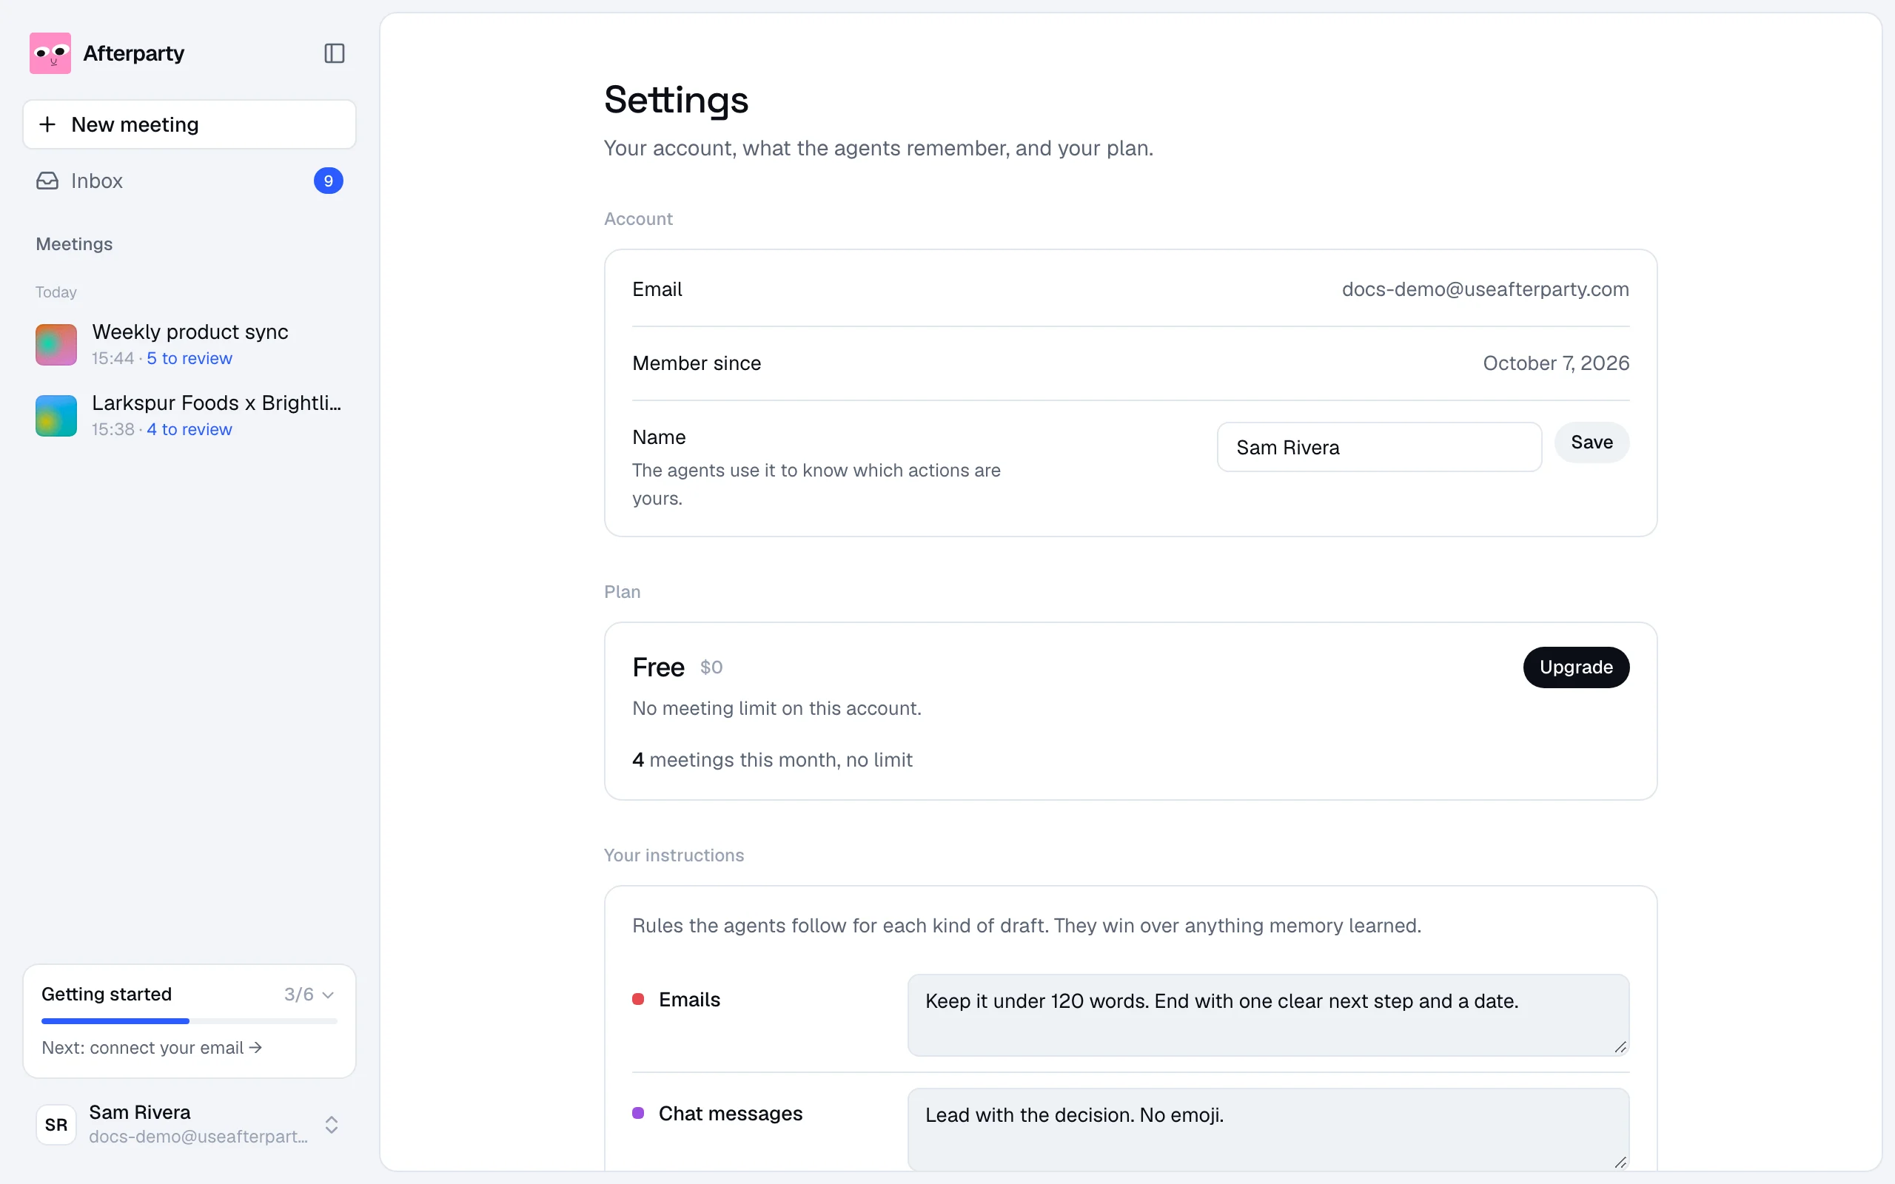Click the '4 to review' text

pos(189,430)
